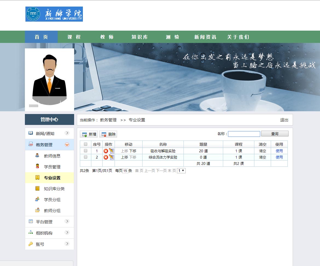This screenshot has height=266, width=320.
Task: Check the checkbox for 吸收与解吸实验 row
Action: coord(86,151)
